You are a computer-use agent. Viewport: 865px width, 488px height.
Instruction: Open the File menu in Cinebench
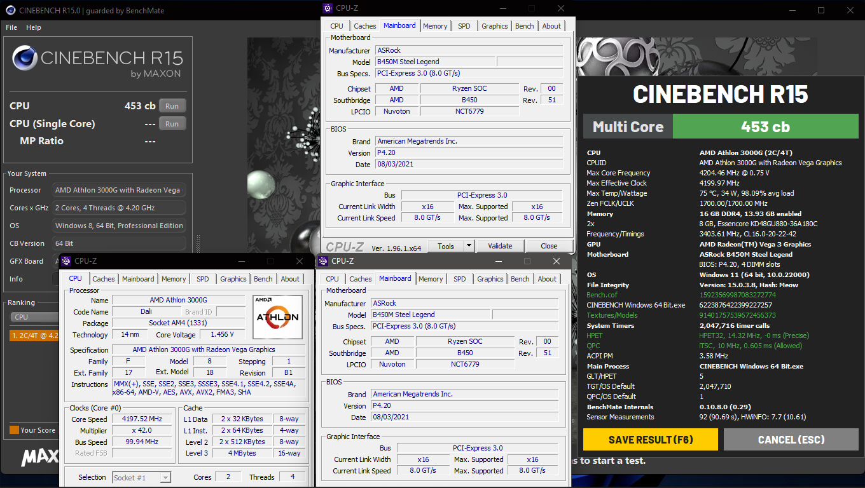pyautogui.click(x=11, y=27)
